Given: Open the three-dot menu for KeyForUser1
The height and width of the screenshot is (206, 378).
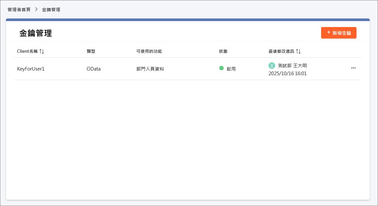Looking at the screenshot, I should 353,68.
